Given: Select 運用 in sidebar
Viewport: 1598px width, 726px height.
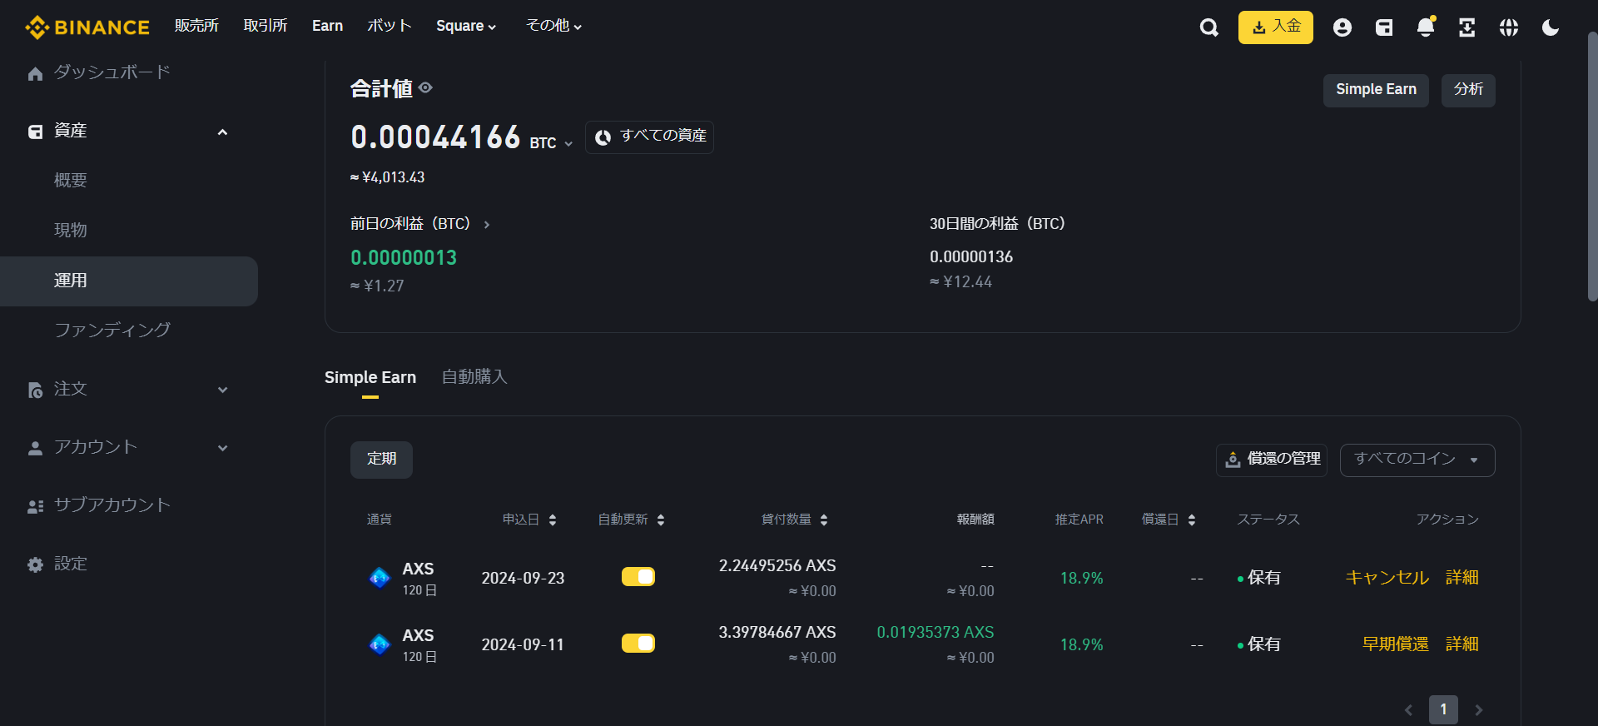Looking at the screenshot, I should tap(129, 281).
